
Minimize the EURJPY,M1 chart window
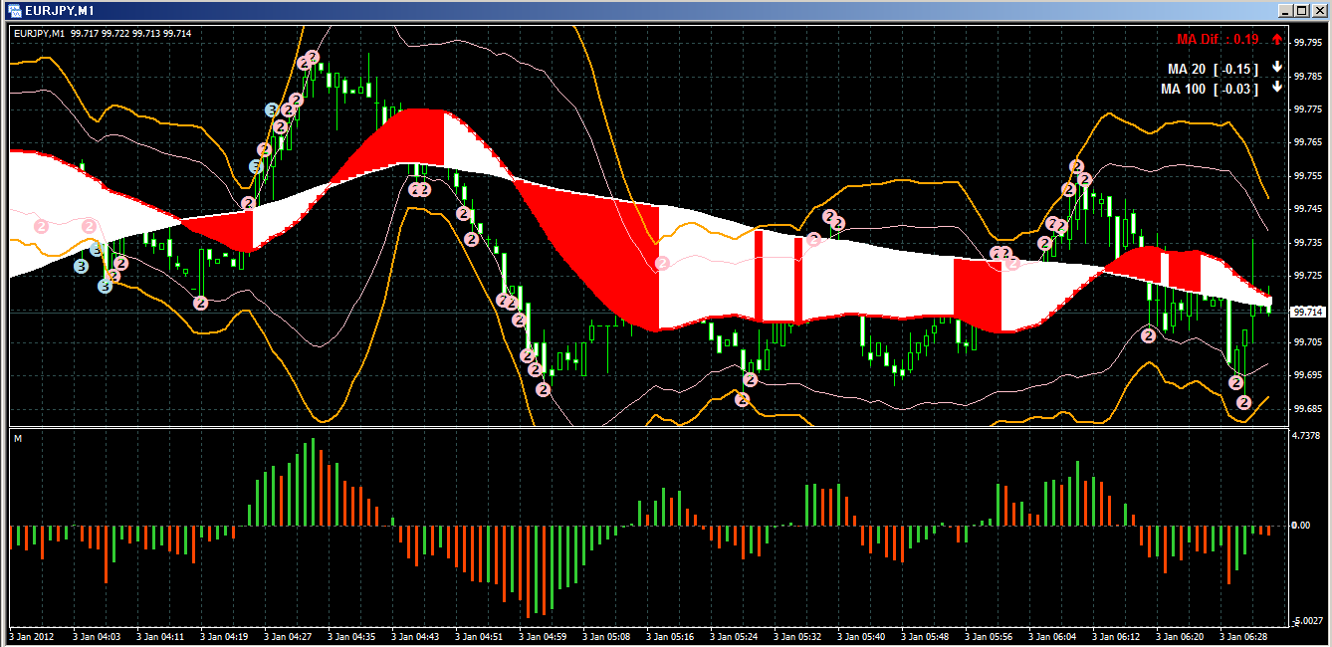tap(1285, 10)
